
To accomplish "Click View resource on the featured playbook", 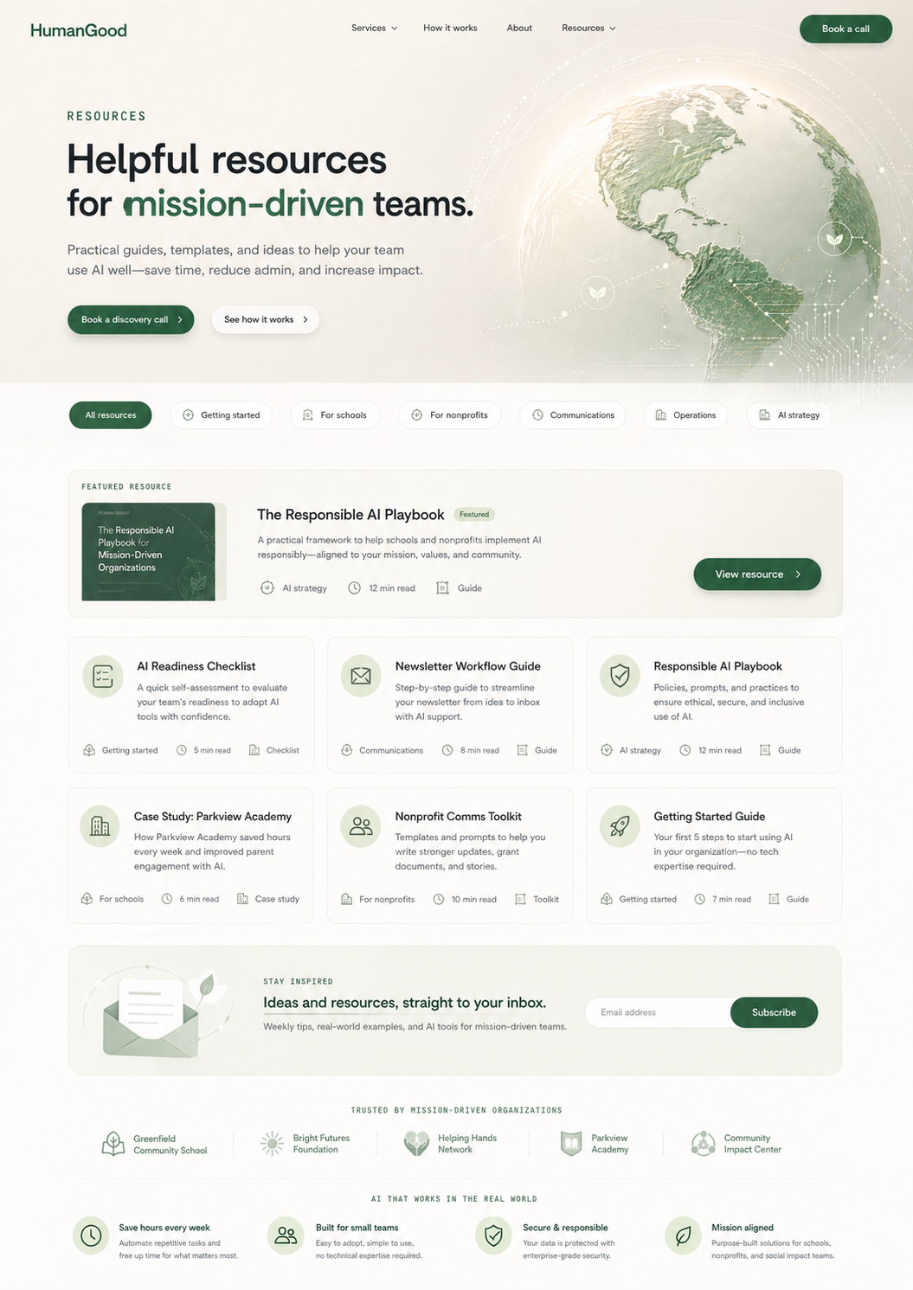I will [756, 574].
